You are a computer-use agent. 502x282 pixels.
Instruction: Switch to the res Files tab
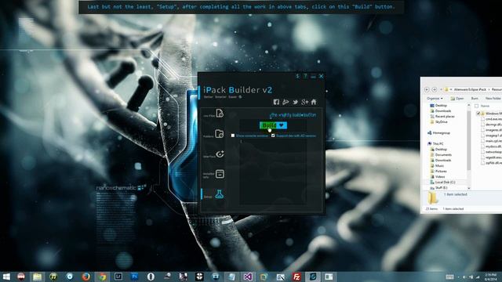pos(213,114)
